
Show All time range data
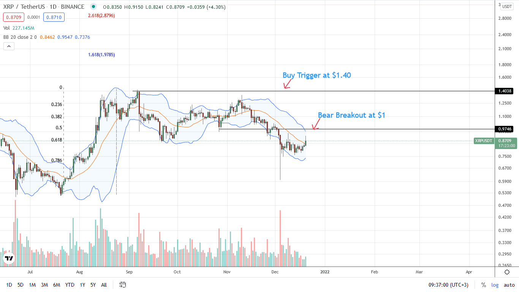tap(104, 285)
